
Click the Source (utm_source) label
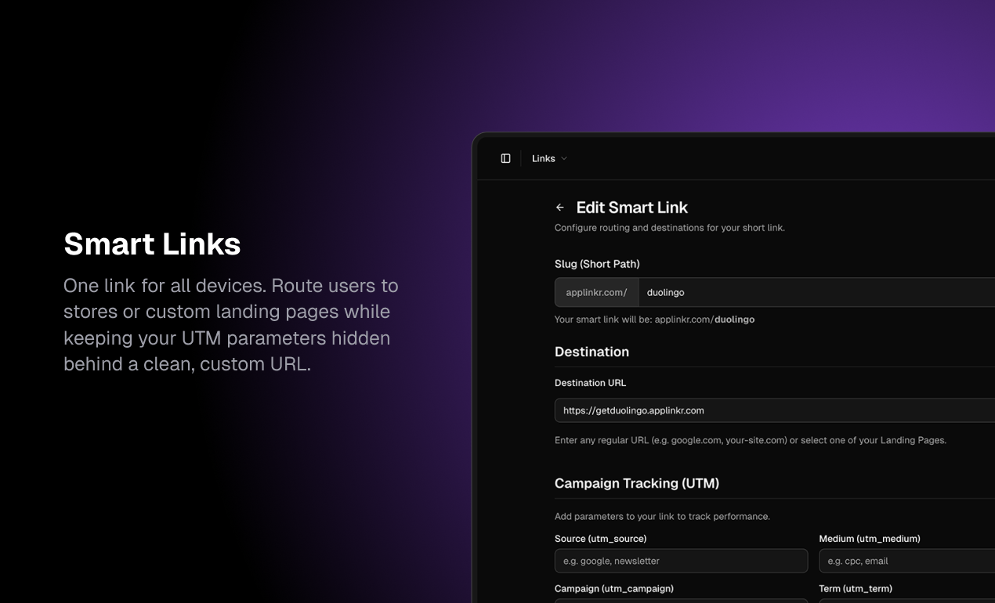600,539
